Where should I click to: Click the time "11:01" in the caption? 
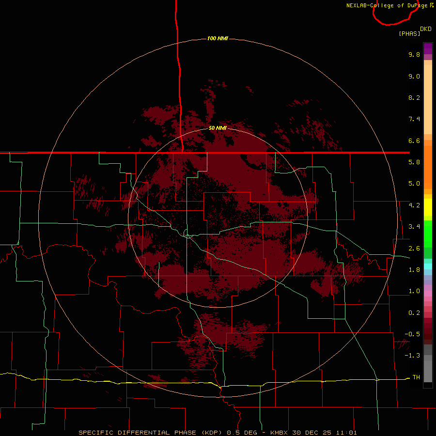[346, 433]
